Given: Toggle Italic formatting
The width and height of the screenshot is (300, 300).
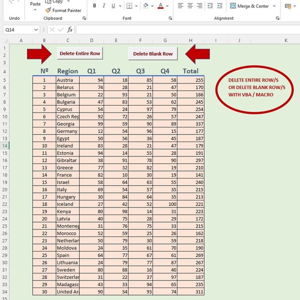Looking at the screenshot, I should click(103, 6).
